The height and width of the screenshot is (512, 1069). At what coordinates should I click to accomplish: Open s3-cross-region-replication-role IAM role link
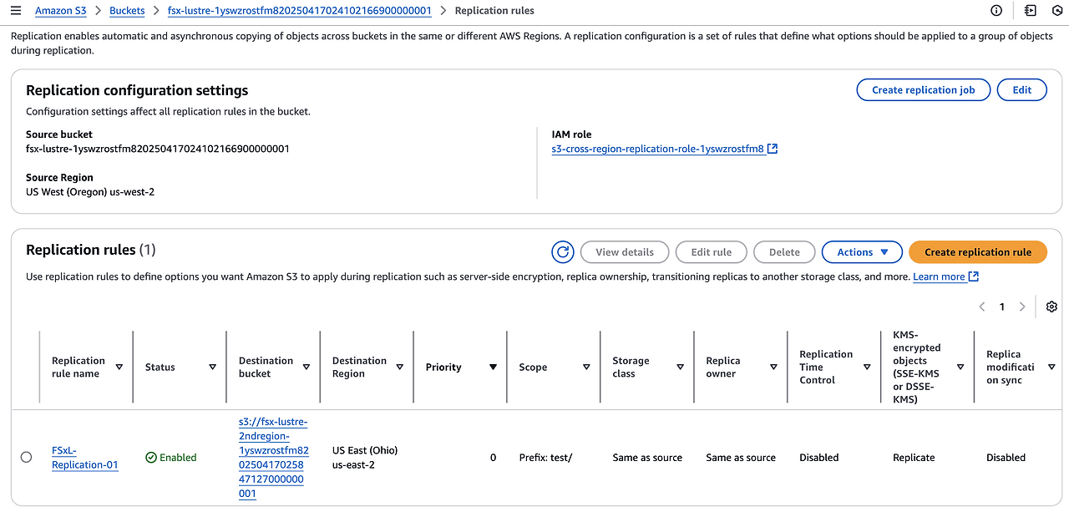point(658,150)
